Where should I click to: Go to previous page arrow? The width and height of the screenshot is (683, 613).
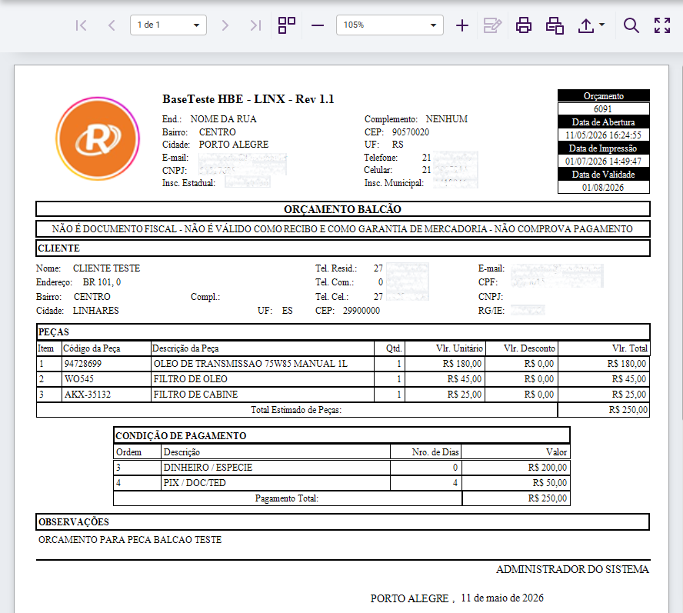pos(112,25)
